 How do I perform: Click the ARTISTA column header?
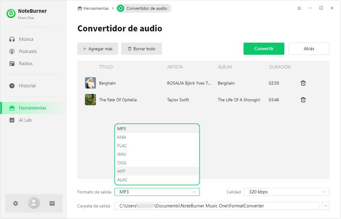(x=175, y=67)
